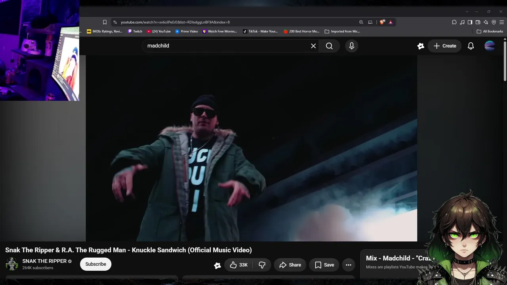Image resolution: width=507 pixels, height=285 pixels.
Task: Open Leo AI sparkle icon in toolbar
Action: (486, 22)
